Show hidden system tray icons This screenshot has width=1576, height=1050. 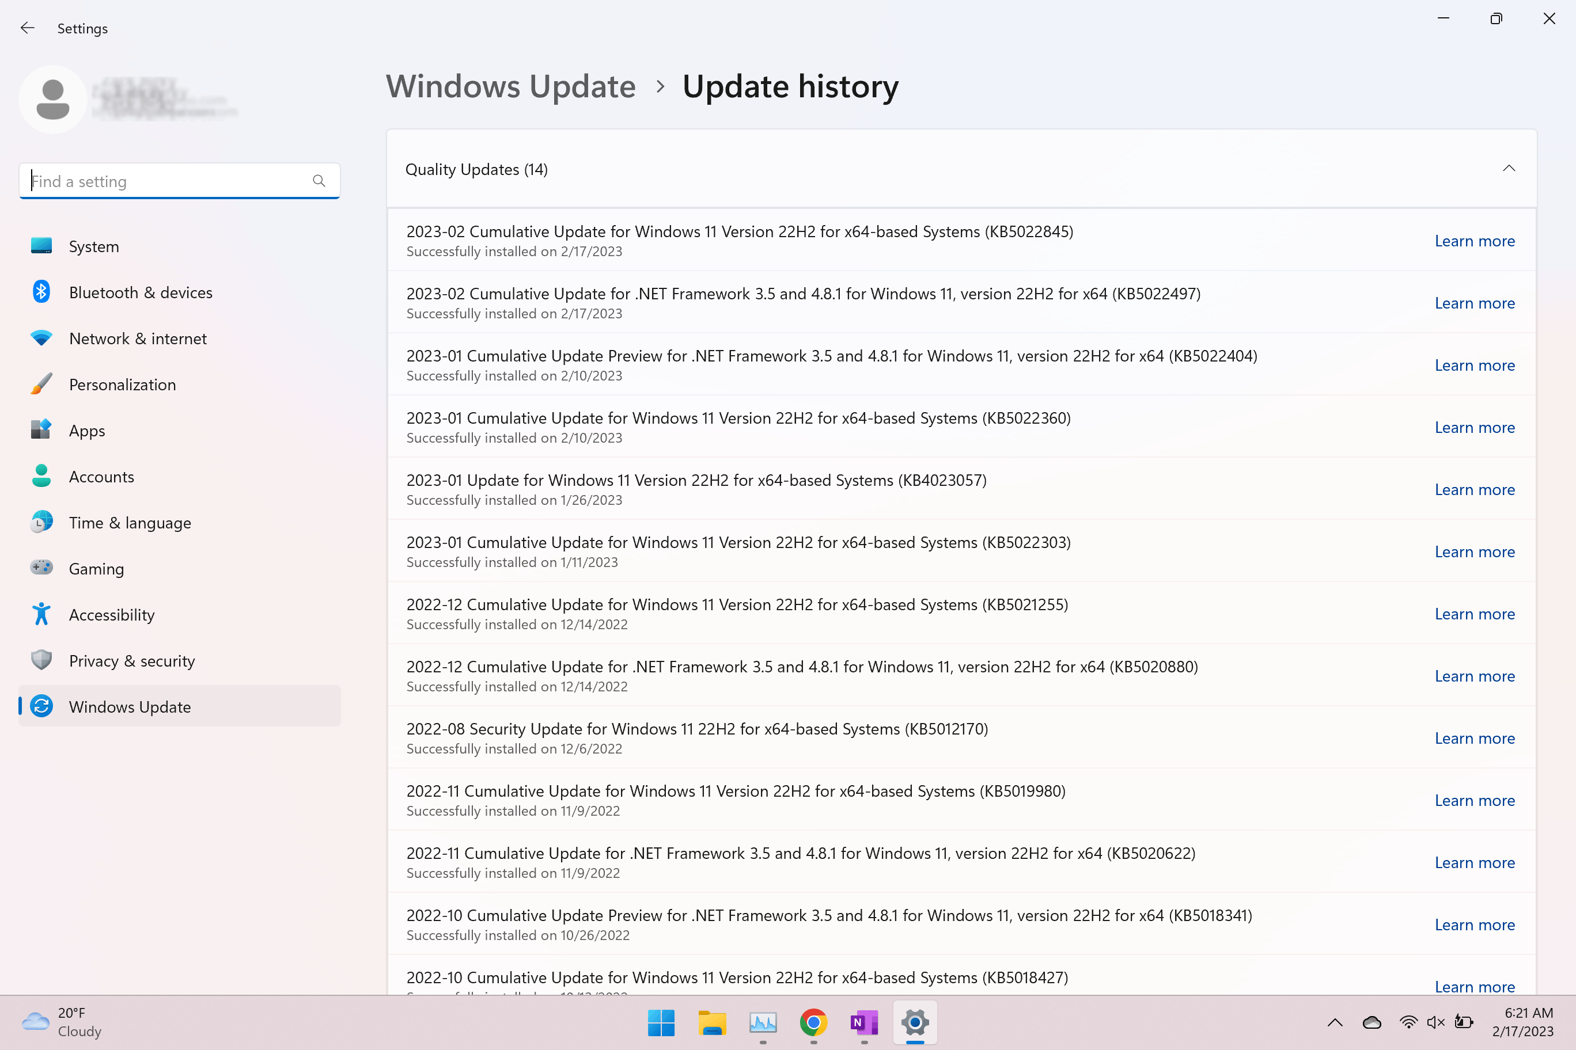1334,1022
